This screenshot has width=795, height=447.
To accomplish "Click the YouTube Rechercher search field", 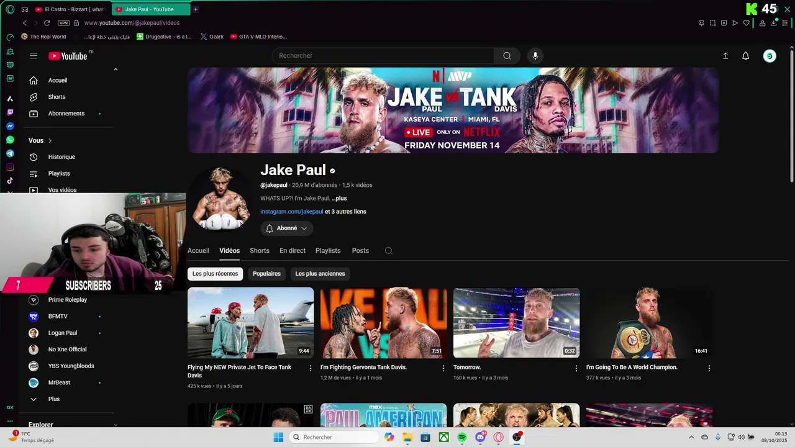I will [383, 56].
